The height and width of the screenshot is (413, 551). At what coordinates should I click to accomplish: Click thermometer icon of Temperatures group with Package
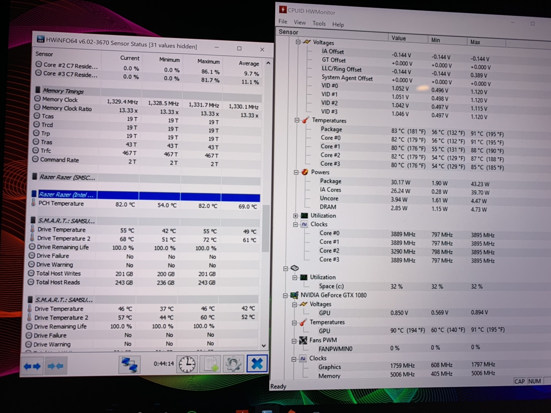coord(306,120)
